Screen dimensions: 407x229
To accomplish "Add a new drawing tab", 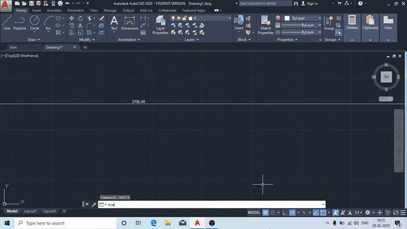I will pos(85,47).
